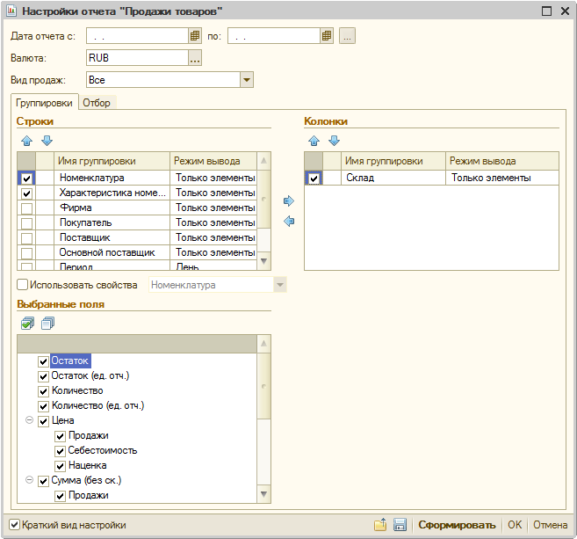The width and height of the screenshot is (577, 539).
Task: Move row grouping up in Строки
Action: point(27,141)
